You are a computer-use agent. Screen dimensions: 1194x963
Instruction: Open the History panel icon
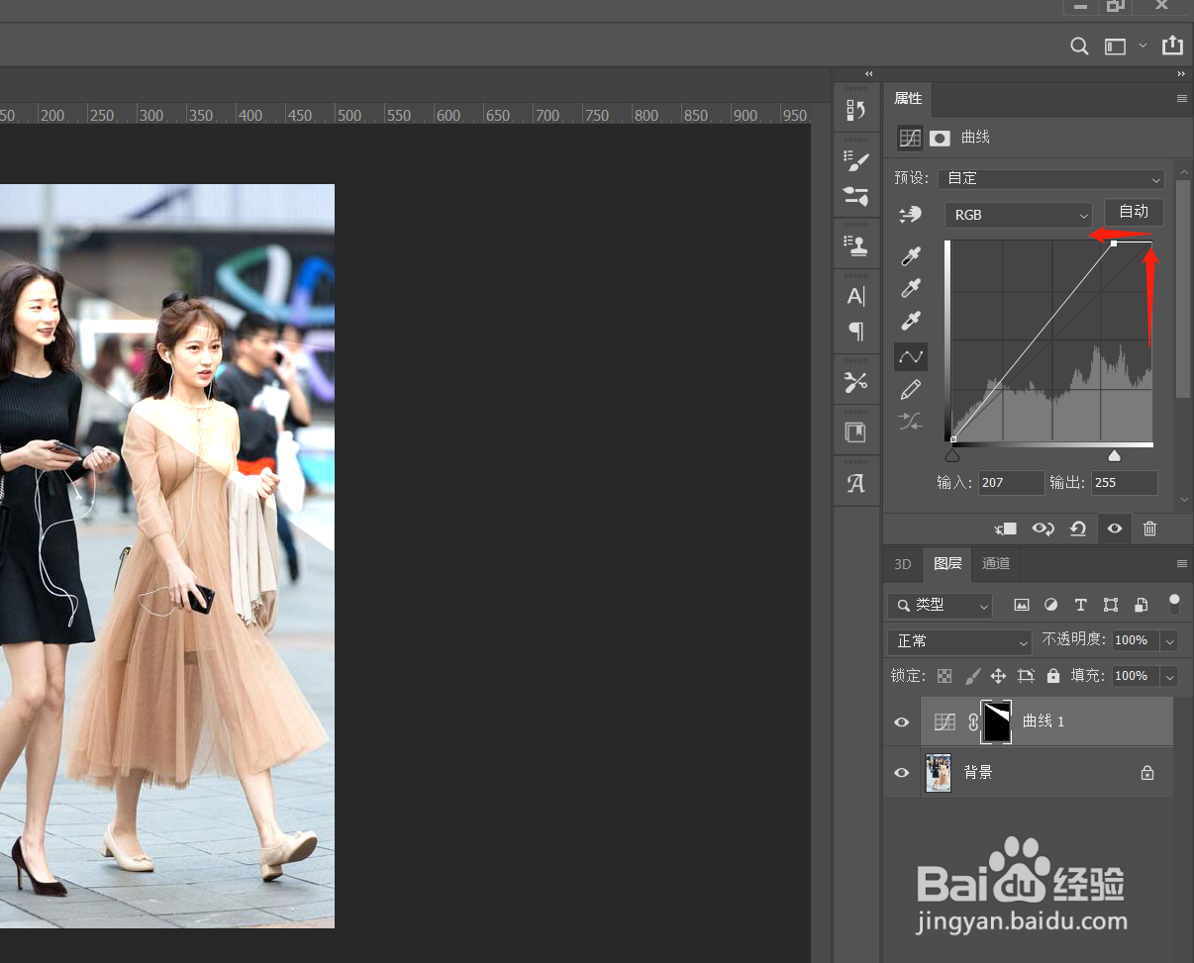pyautogui.click(x=856, y=110)
